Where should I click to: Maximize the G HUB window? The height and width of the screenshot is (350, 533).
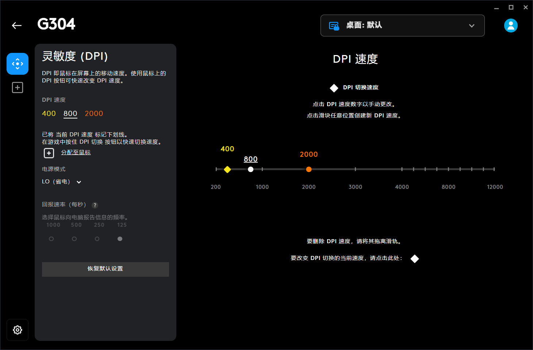tap(511, 7)
